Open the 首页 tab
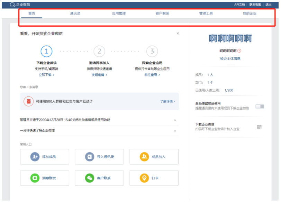Image resolution: width=281 pixels, height=204 pixels. pyautogui.click(x=32, y=13)
